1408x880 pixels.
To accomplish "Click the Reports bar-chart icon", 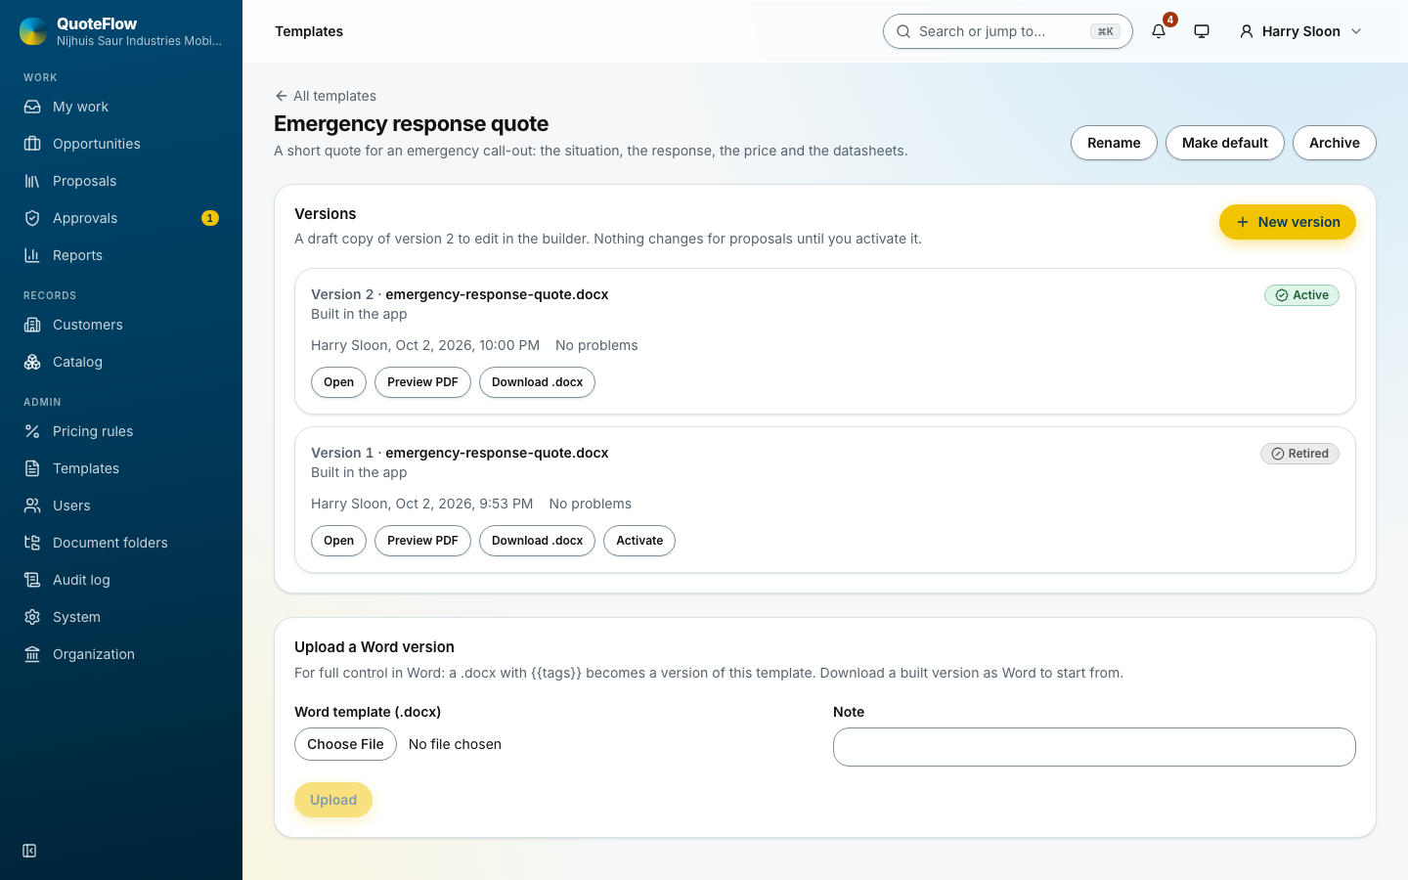I will click(x=32, y=255).
